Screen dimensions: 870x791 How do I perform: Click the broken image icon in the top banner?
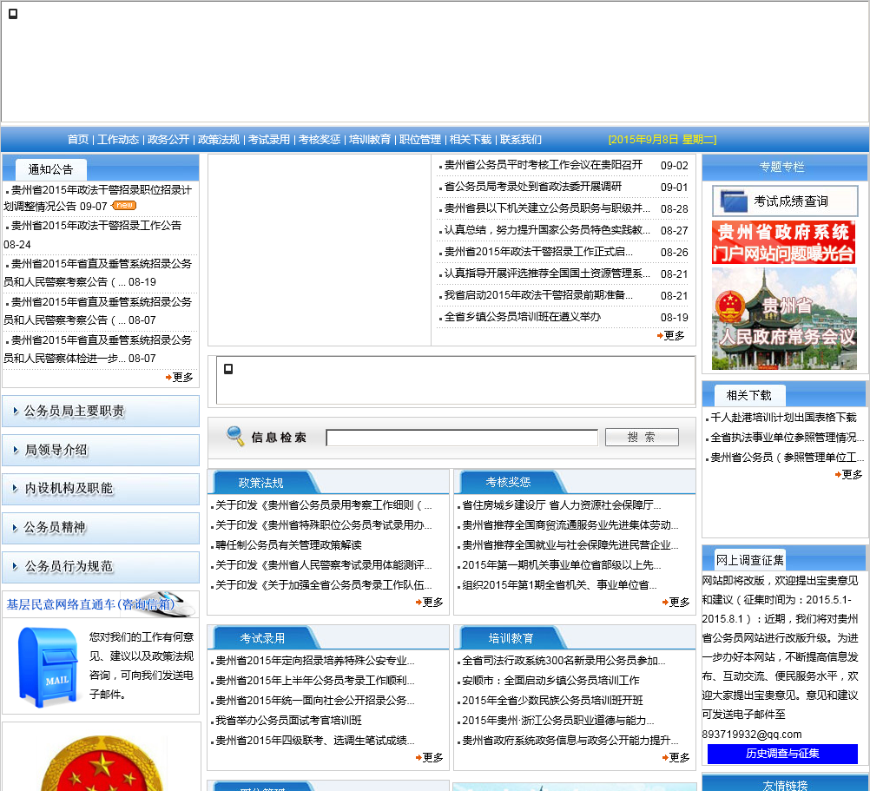(13, 13)
